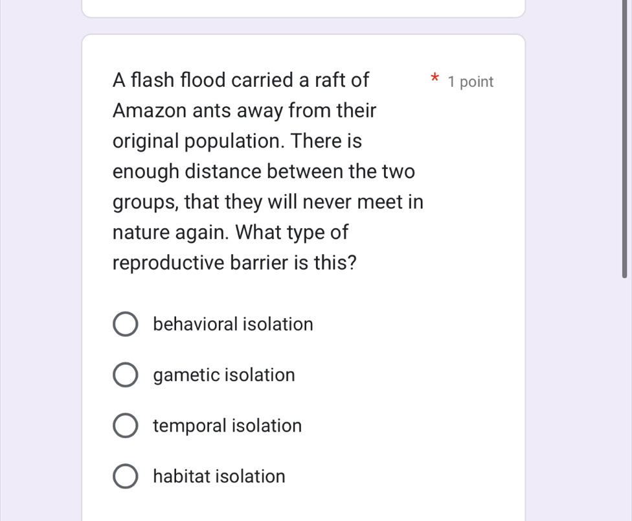
Task: Click the empty circle beside behavioral isolation
Action: click(x=126, y=324)
